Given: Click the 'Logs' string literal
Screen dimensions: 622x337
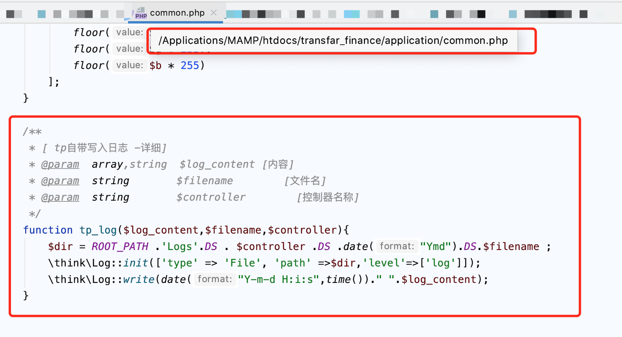Looking at the screenshot, I should click(x=179, y=246).
